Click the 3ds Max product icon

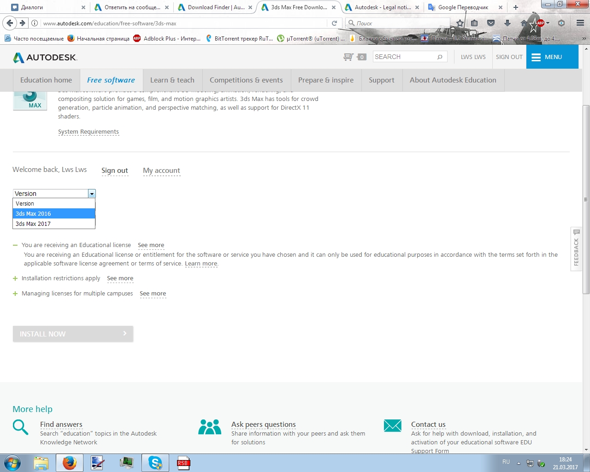[30, 101]
